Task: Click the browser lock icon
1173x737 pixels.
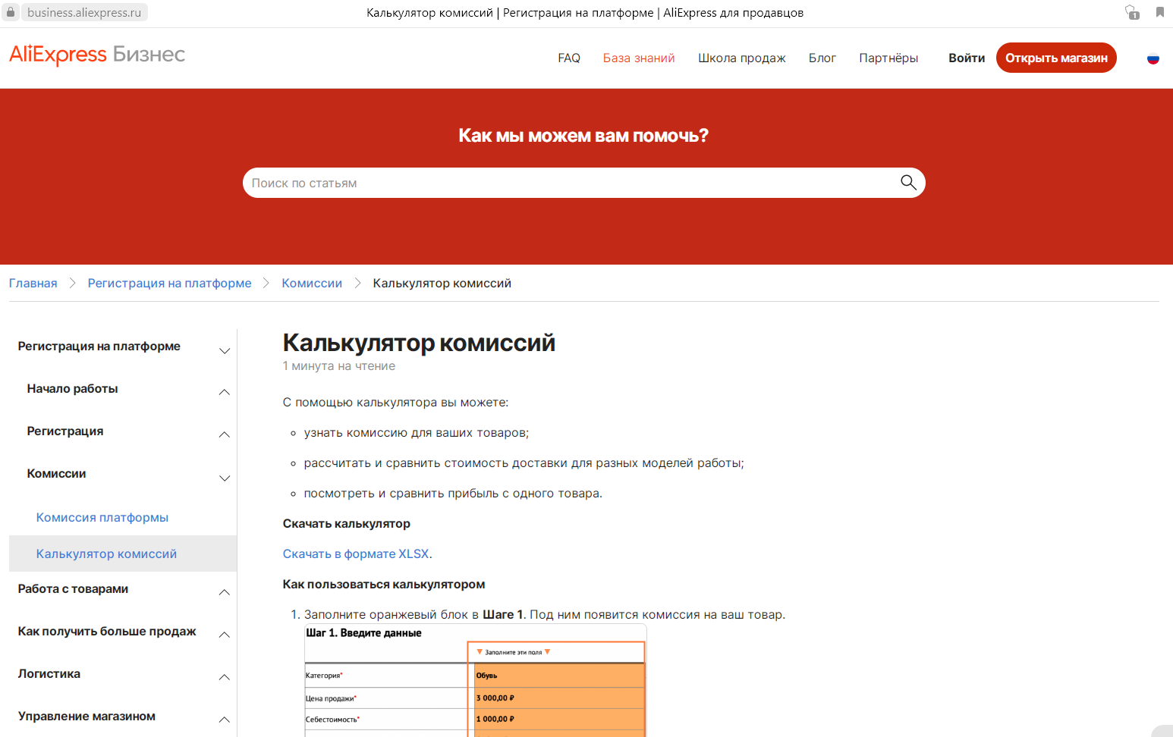Action: pos(11,12)
